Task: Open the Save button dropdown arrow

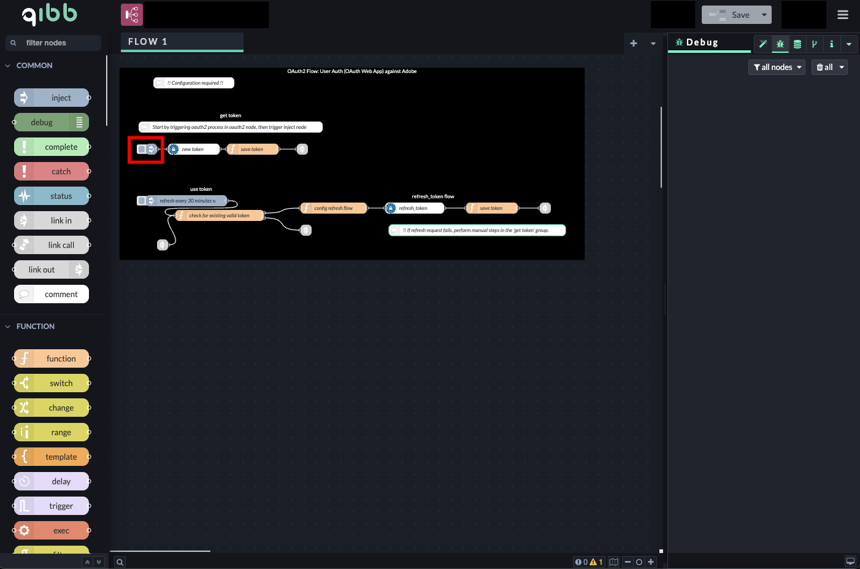Action: coord(764,15)
